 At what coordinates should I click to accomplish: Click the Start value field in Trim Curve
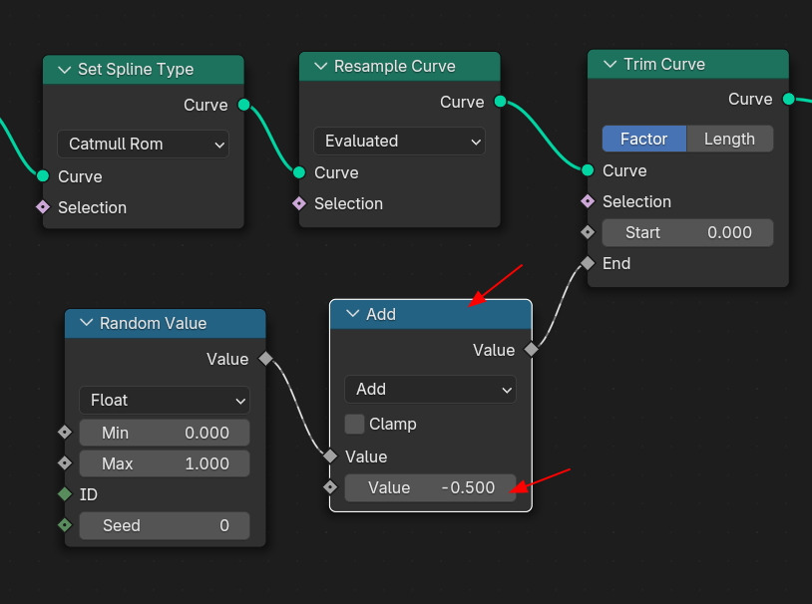(687, 232)
